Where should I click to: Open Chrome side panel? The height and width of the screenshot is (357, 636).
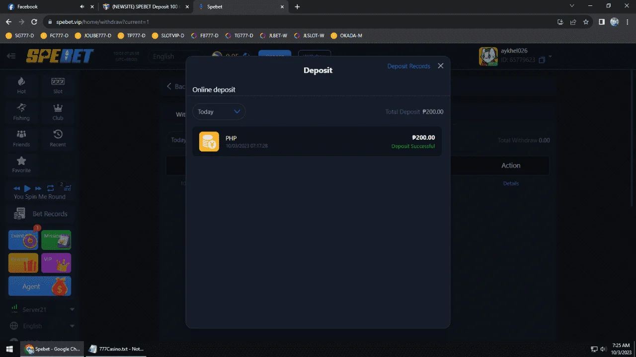point(601,22)
